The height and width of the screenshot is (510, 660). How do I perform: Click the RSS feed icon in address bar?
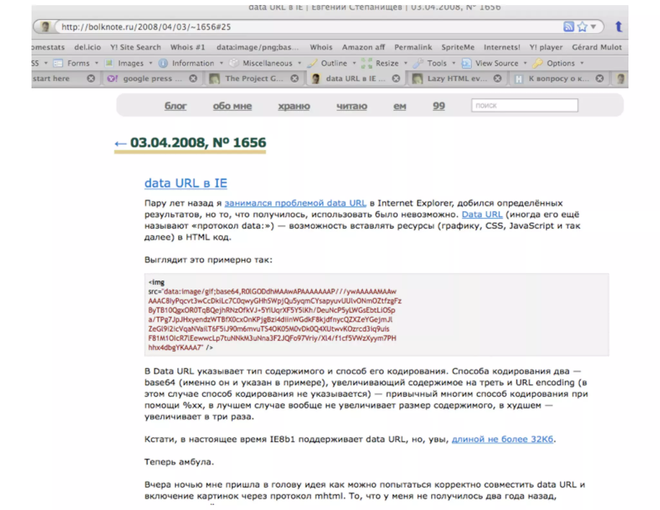(568, 26)
